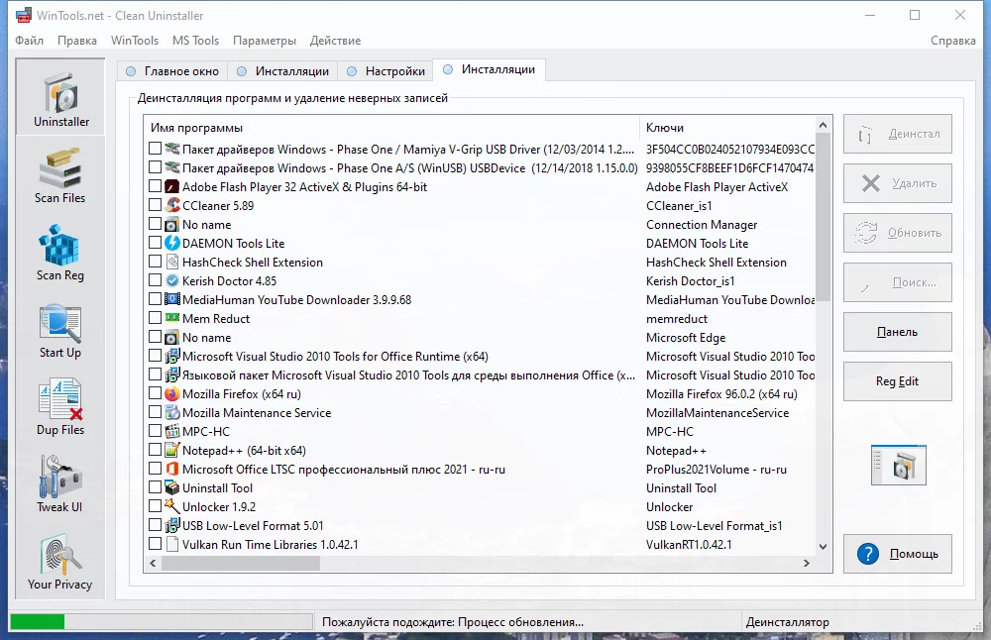
Task: Check the CCleaner 5.89 checkbox
Action: tap(155, 205)
